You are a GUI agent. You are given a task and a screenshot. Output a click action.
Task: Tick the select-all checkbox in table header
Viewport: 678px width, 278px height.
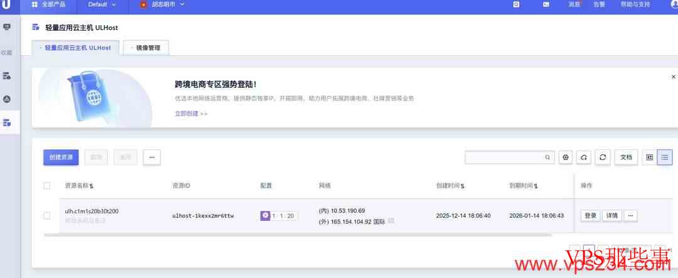46,186
